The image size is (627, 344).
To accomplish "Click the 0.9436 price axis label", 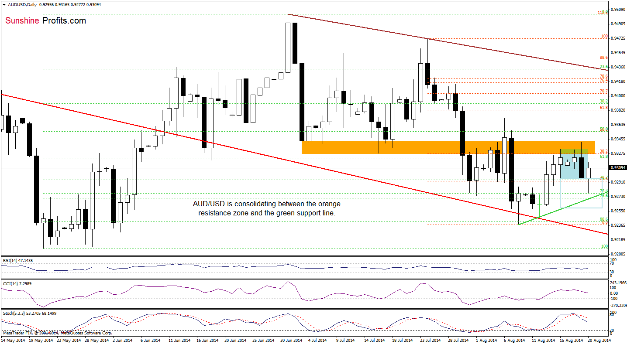I will coord(617,67).
